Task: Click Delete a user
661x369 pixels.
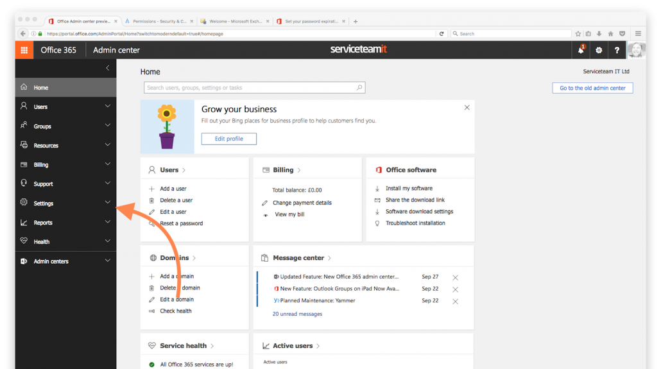Action: point(176,200)
